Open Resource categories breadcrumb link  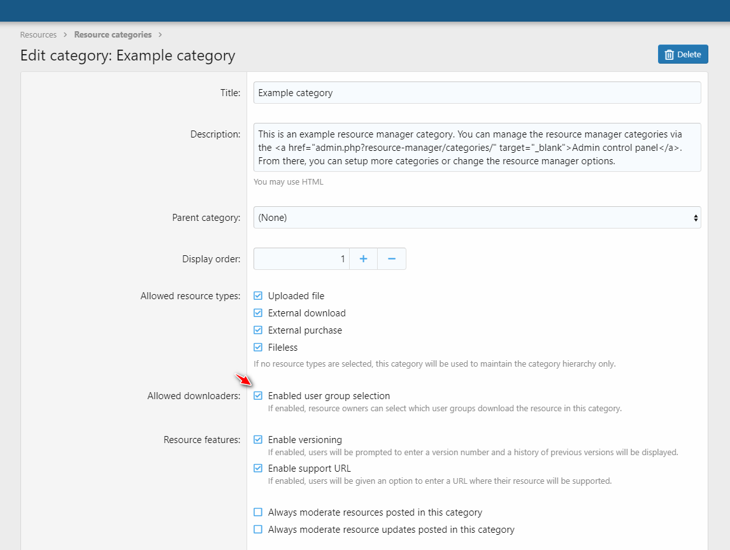coord(113,34)
